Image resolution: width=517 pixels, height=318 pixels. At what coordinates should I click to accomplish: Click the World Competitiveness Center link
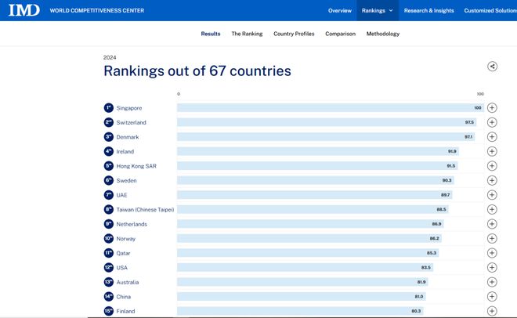click(97, 10)
